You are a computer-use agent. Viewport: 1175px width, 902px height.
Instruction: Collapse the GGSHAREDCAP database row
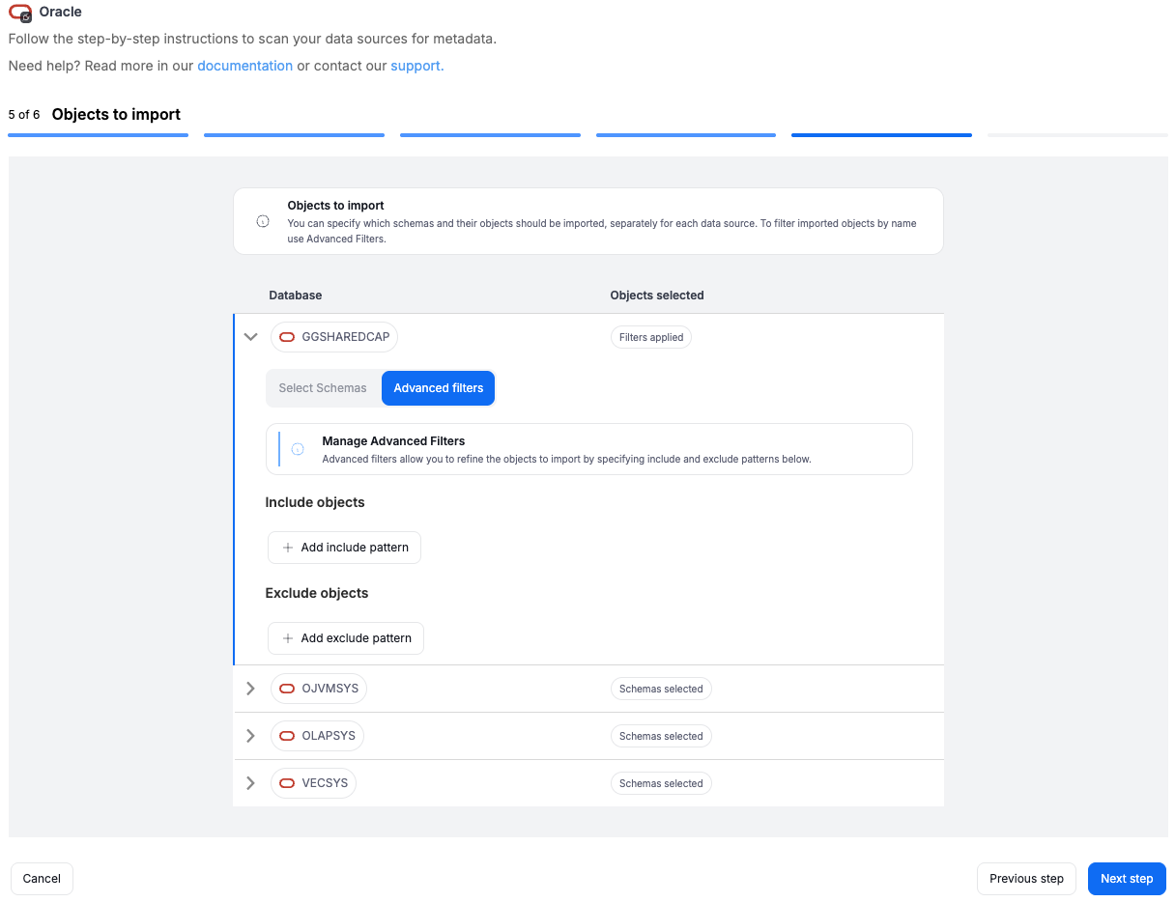[251, 337]
